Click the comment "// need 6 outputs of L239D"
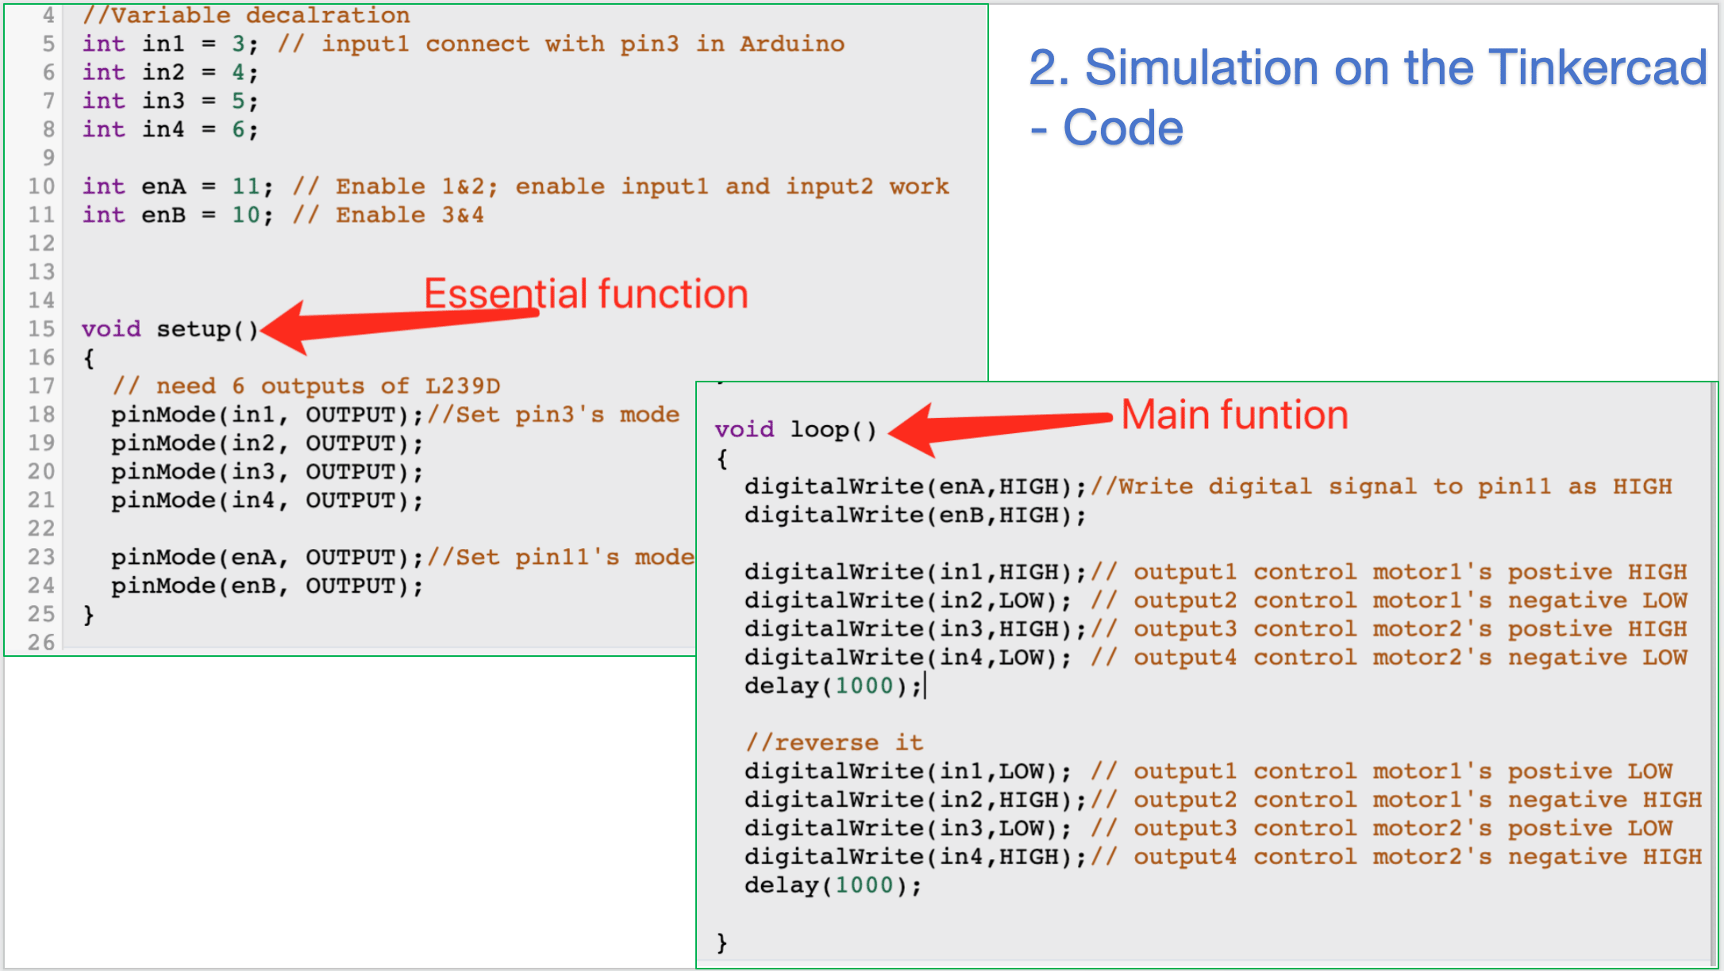The height and width of the screenshot is (971, 1724). pos(306,386)
